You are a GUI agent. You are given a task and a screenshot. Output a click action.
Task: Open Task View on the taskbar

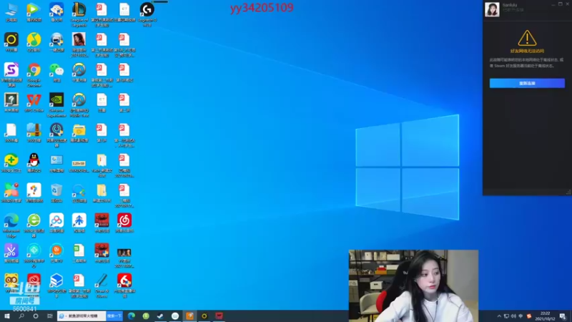[49, 316]
